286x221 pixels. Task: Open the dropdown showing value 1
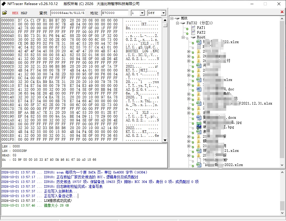[142, 13]
